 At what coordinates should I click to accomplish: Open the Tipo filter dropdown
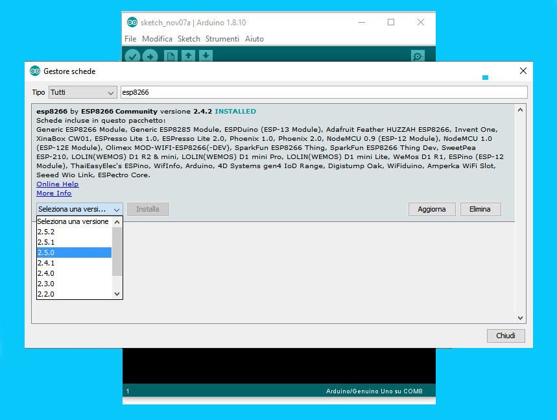82,92
